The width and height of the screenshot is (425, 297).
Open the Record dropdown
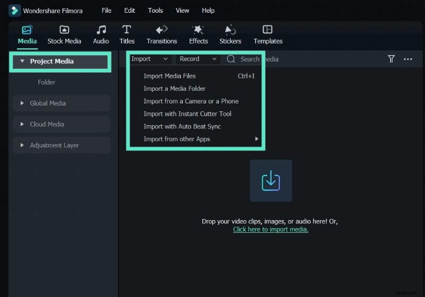(198, 59)
